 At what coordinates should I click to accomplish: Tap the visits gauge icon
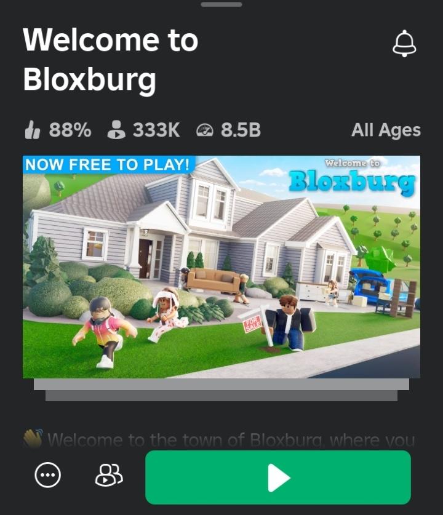coord(205,130)
